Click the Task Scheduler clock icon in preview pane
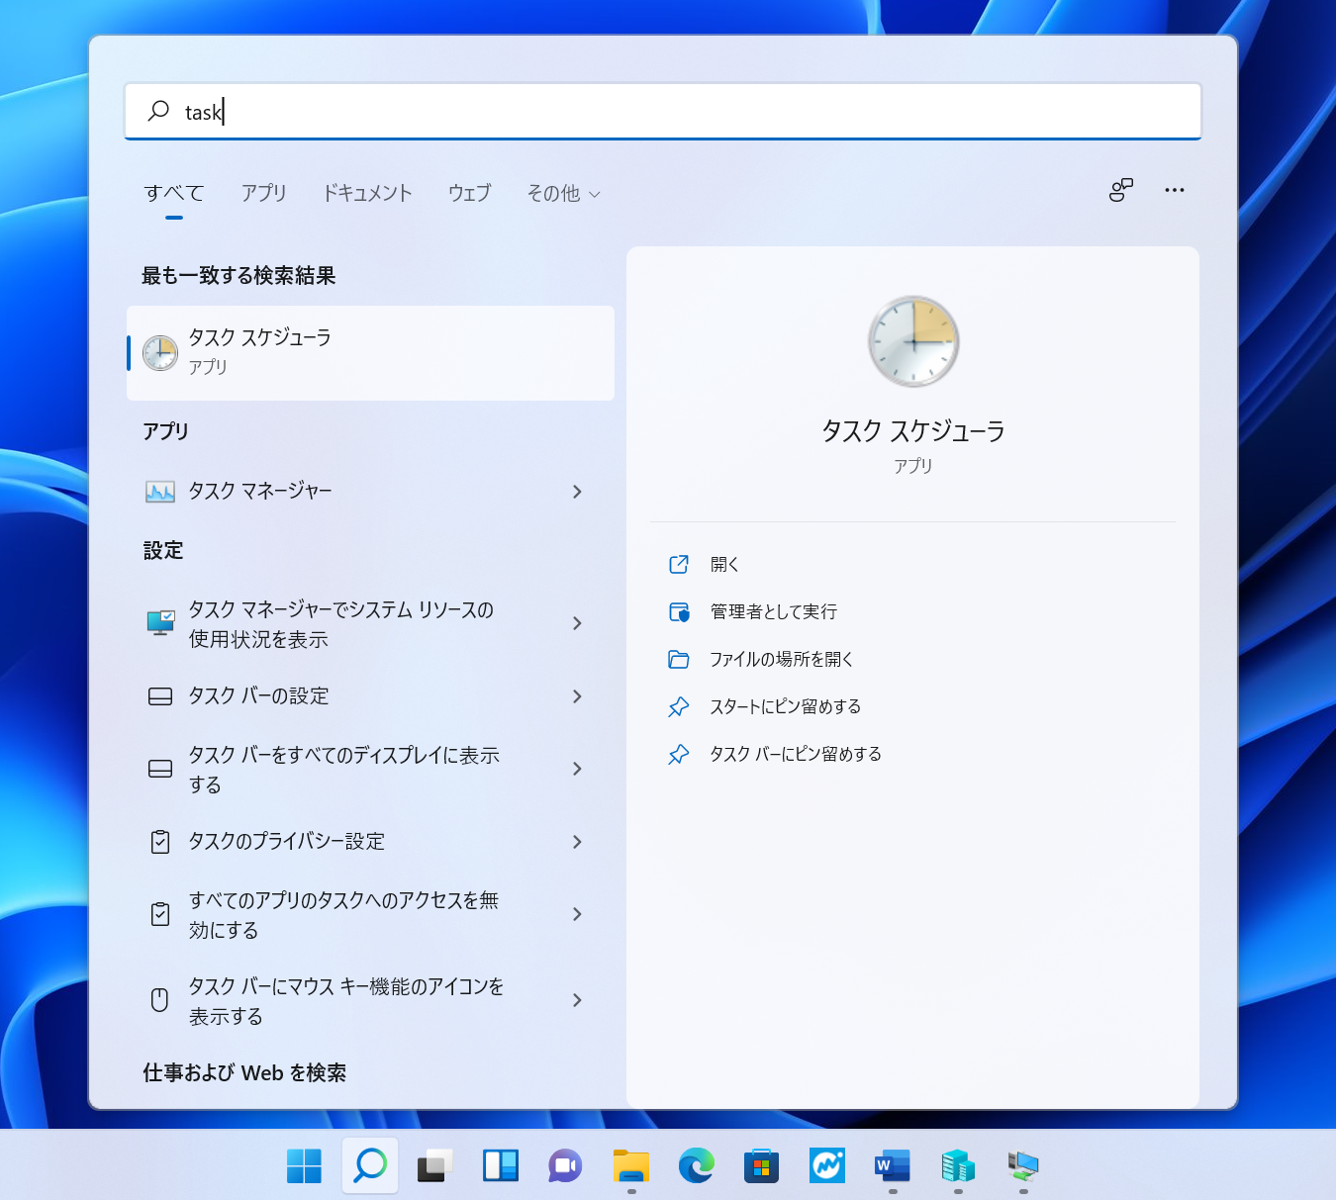The width and height of the screenshot is (1336, 1200). 912,341
